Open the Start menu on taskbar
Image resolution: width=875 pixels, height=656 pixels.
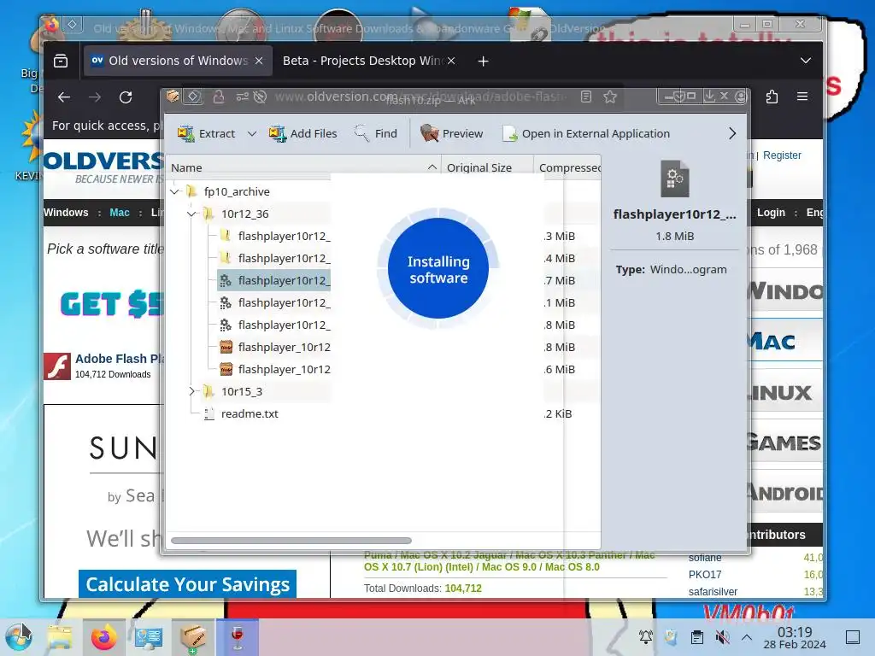click(19, 636)
